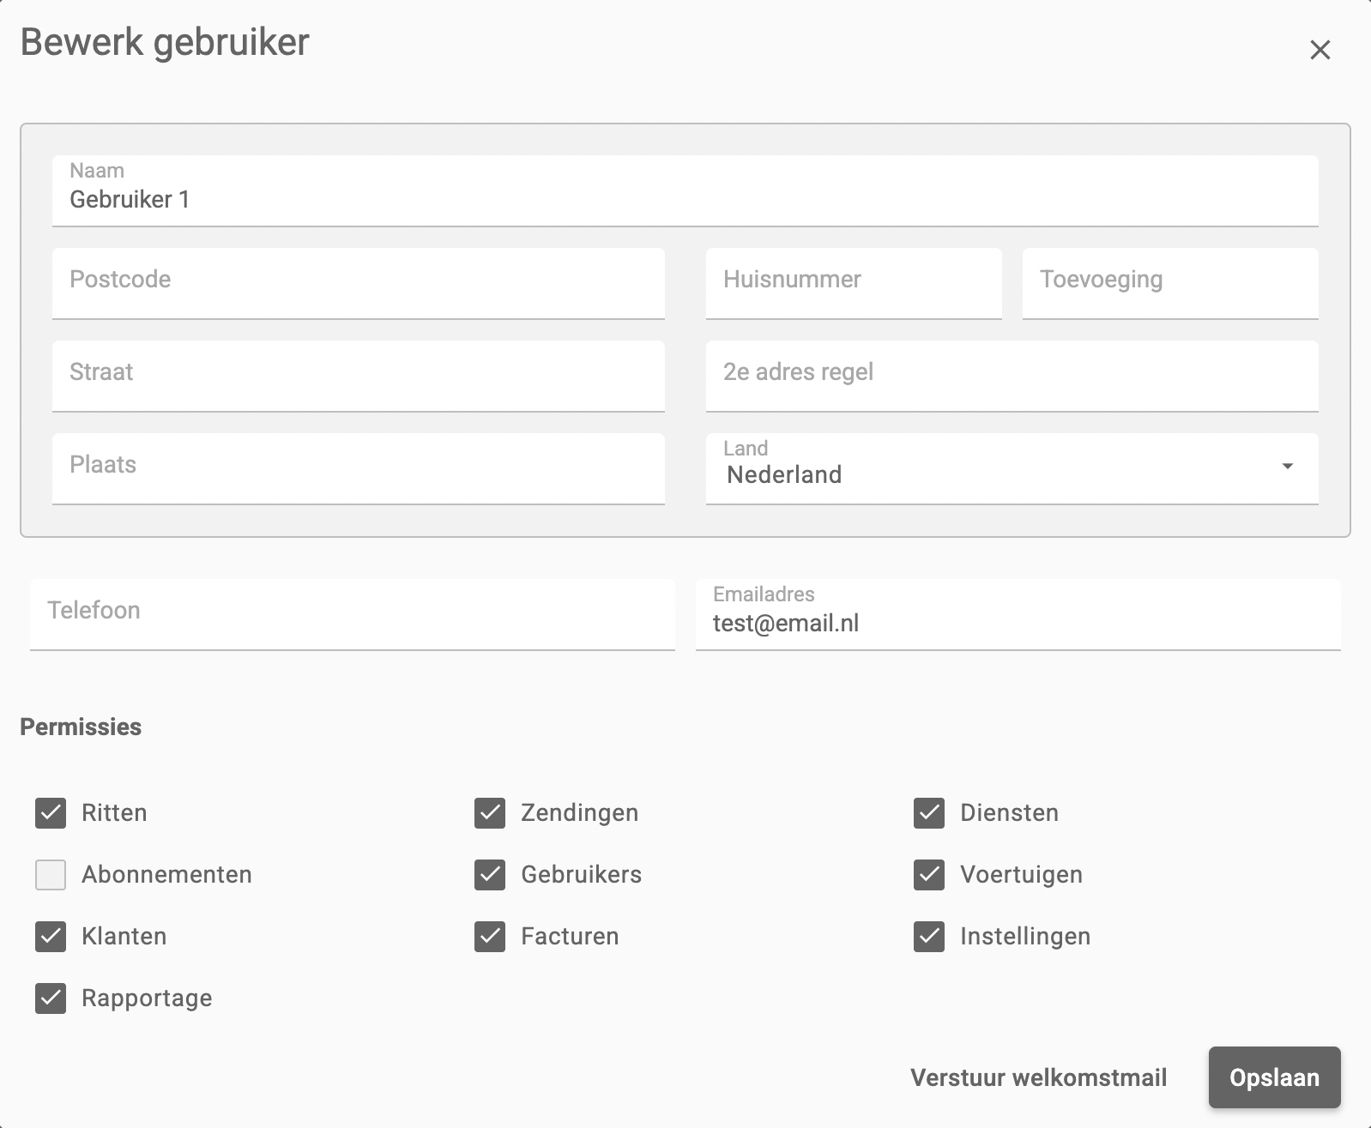Toggle the Instellingen permission checkbox
This screenshot has height=1128, width=1371.
coord(929,936)
